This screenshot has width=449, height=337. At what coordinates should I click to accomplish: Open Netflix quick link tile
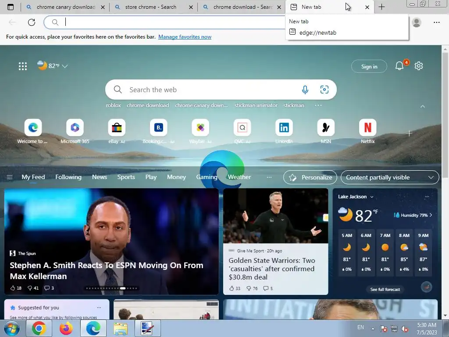coord(367,132)
